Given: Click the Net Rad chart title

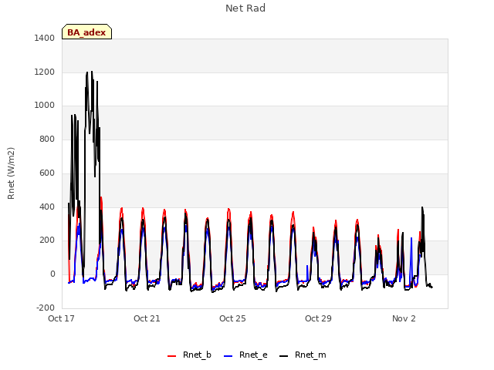Looking at the screenshot, I should coord(245,8).
